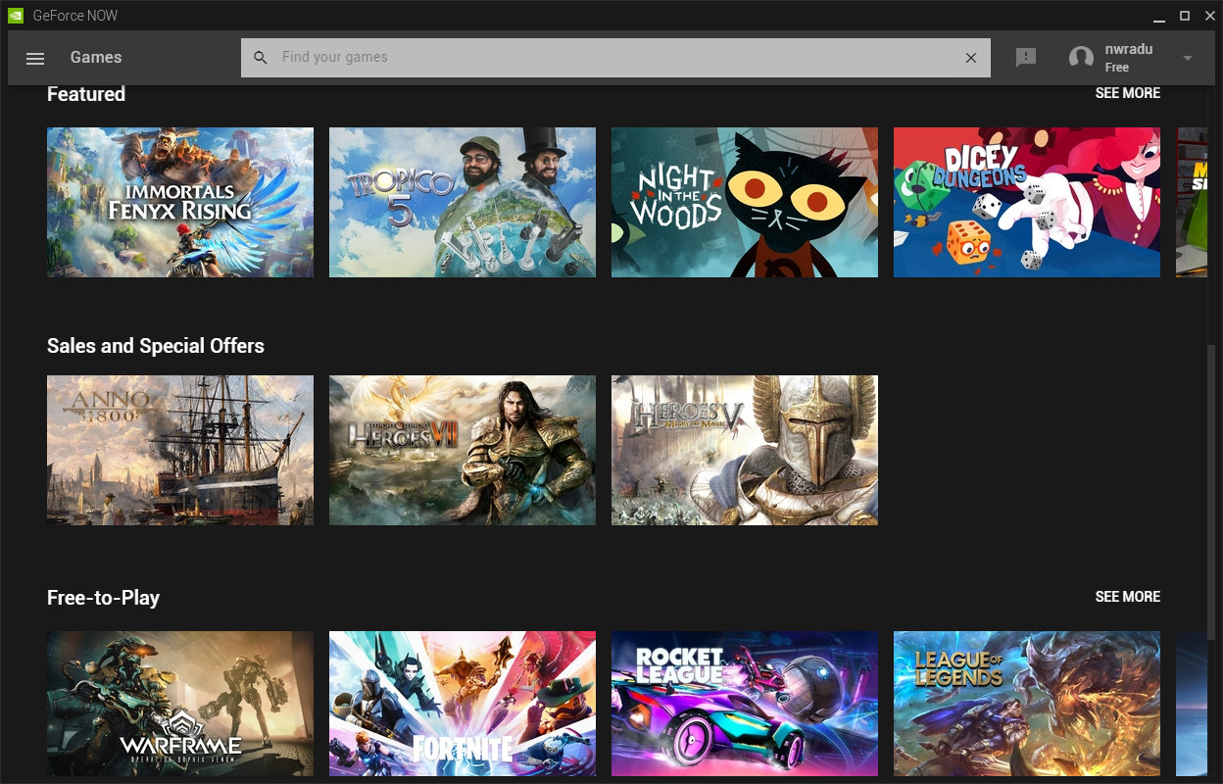This screenshot has height=784, width=1223.
Task: Open Immortals Fenyx Rising game tile
Action: pyautogui.click(x=180, y=202)
